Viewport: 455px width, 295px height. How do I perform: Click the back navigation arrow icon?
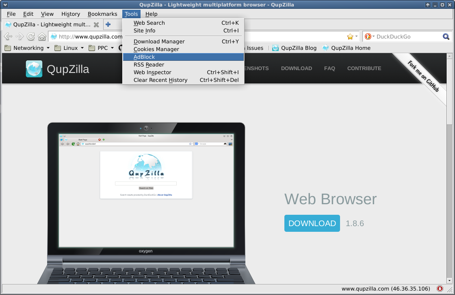[x=7, y=36]
